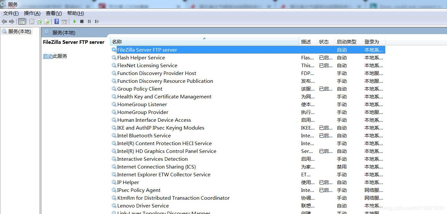Click gear icon of Group Policy Client
447x214 pixels.
point(114,89)
